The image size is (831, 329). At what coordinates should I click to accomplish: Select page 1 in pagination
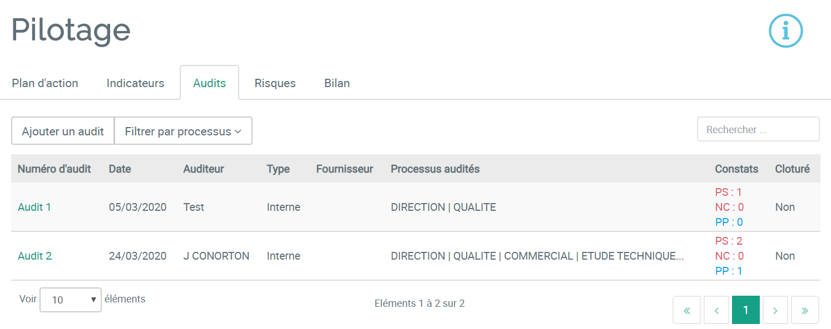pyautogui.click(x=746, y=310)
